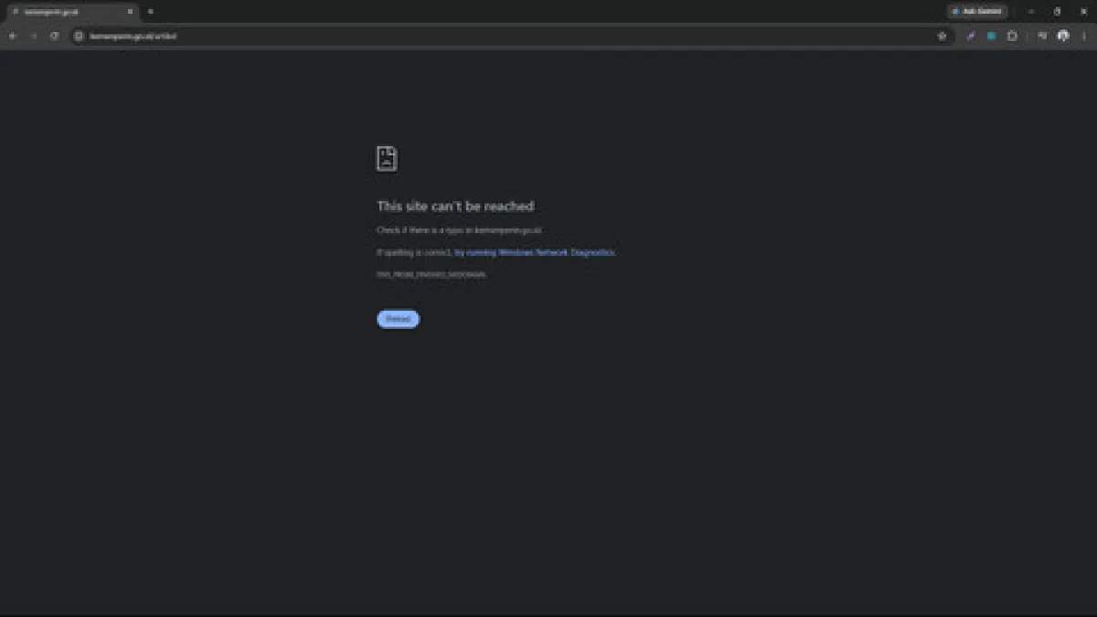Select the open browser tab
The image size is (1097, 617).
71,12
